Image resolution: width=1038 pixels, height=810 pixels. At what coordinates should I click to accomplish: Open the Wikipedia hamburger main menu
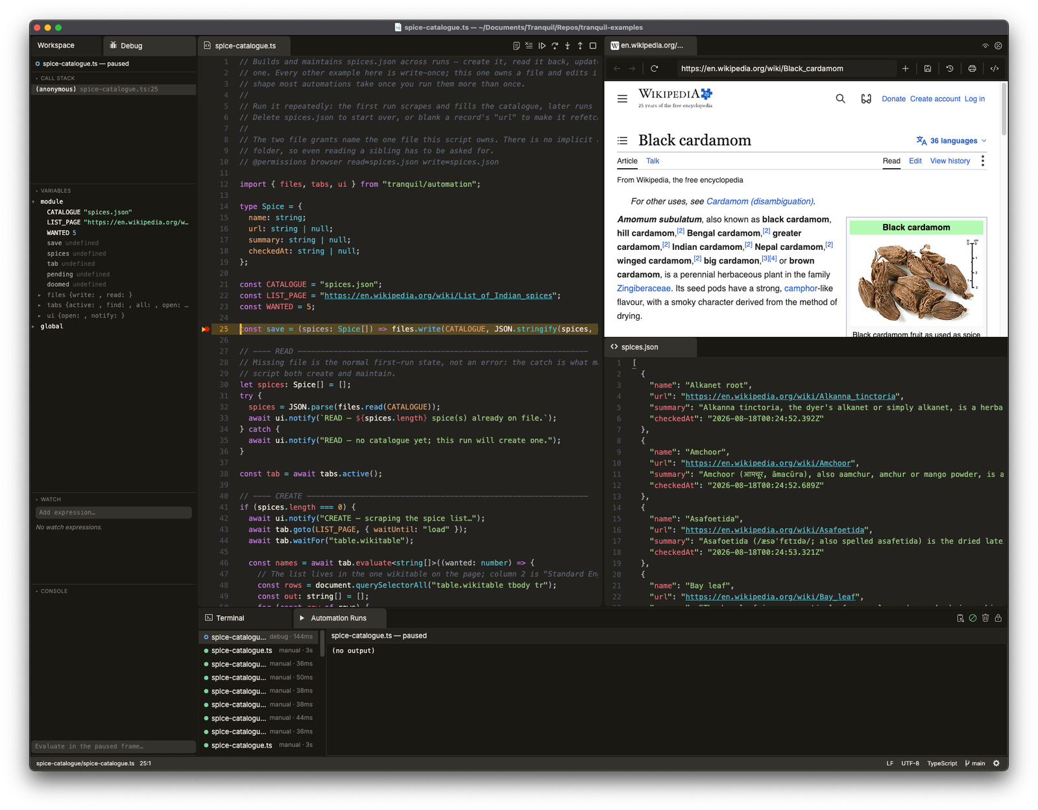tap(622, 99)
